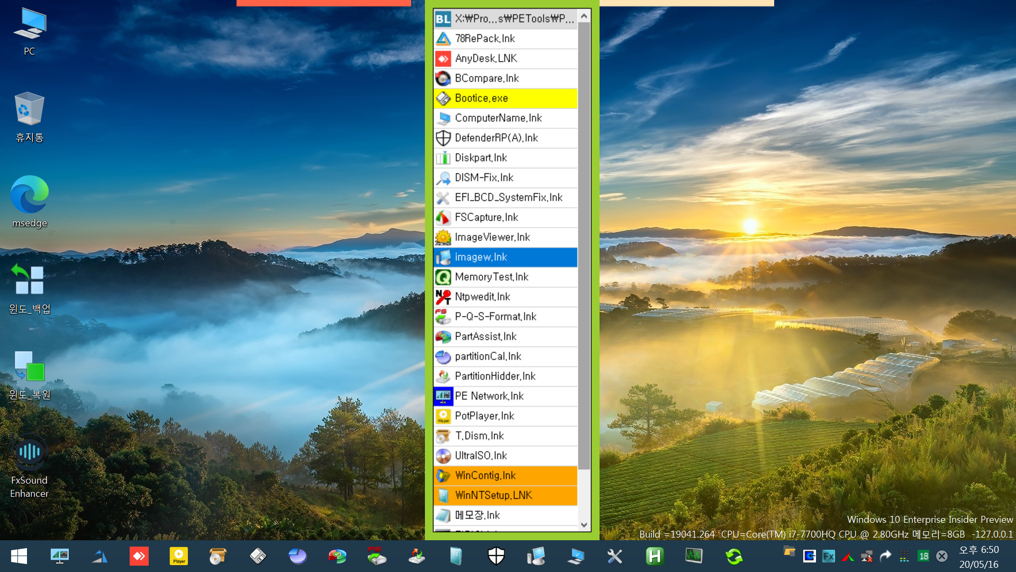Click the green 18 tray icon
The height and width of the screenshot is (572, 1016).
click(x=923, y=556)
